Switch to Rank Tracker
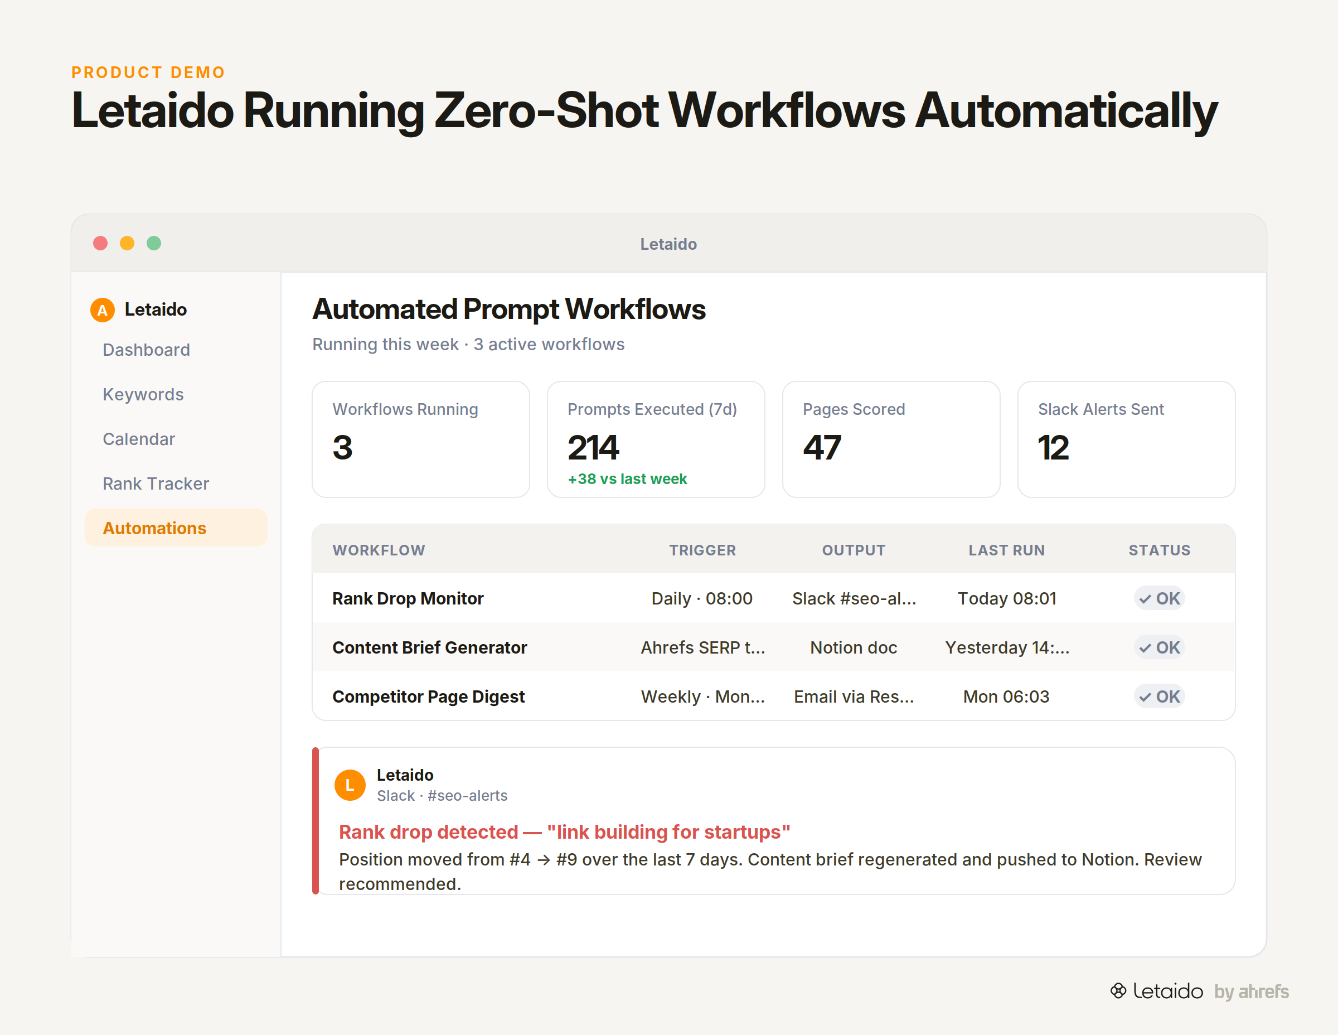This screenshot has width=1338, height=1035. tap(176, 484)
